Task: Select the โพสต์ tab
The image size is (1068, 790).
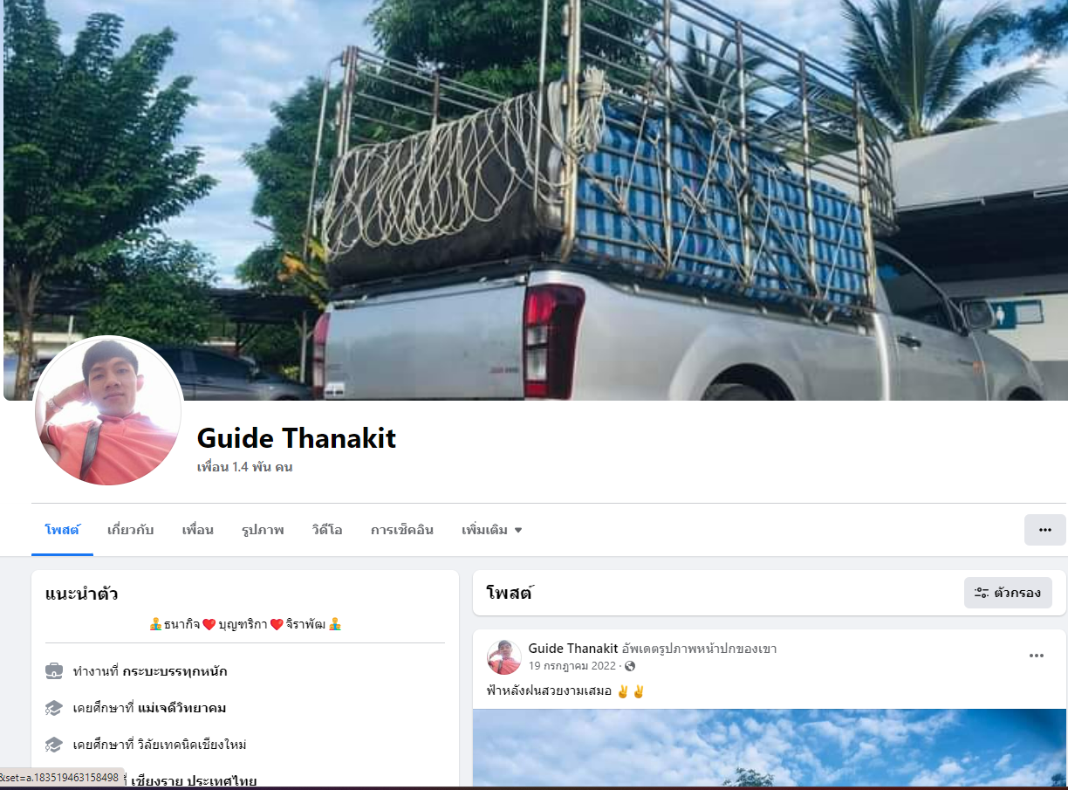Action: coord(62,530)
